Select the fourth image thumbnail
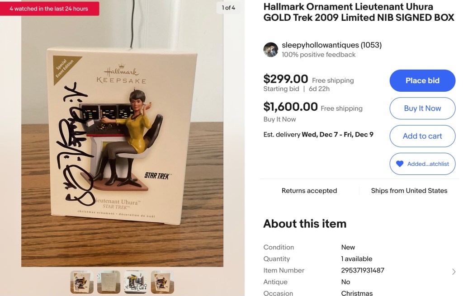The width and height of the screenshot is (463, 296). pyautogui.click(x=162, y=282)
